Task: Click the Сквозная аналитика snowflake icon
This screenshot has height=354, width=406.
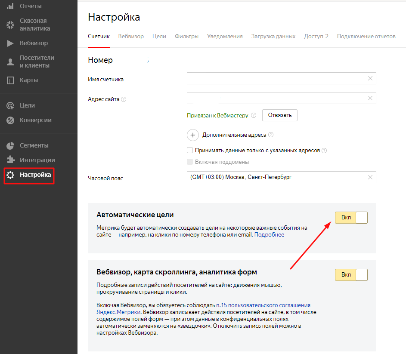Action: (x=10, y=25)
